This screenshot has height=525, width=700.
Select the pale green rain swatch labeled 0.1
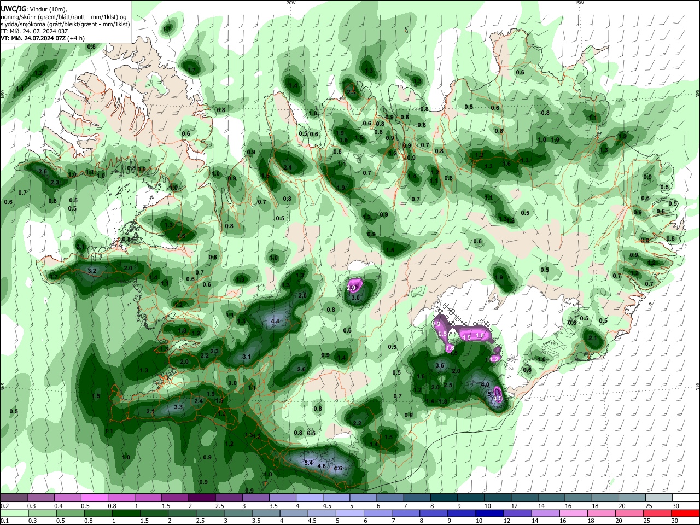click(x=15, y=513)
